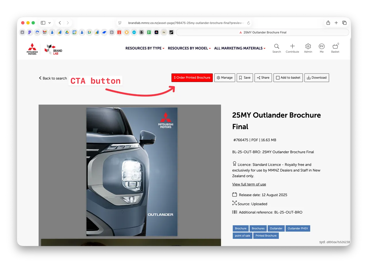The image size is (368, 263).
Task: Open Admin settings via gear icon
Action: tap(308, 48)
